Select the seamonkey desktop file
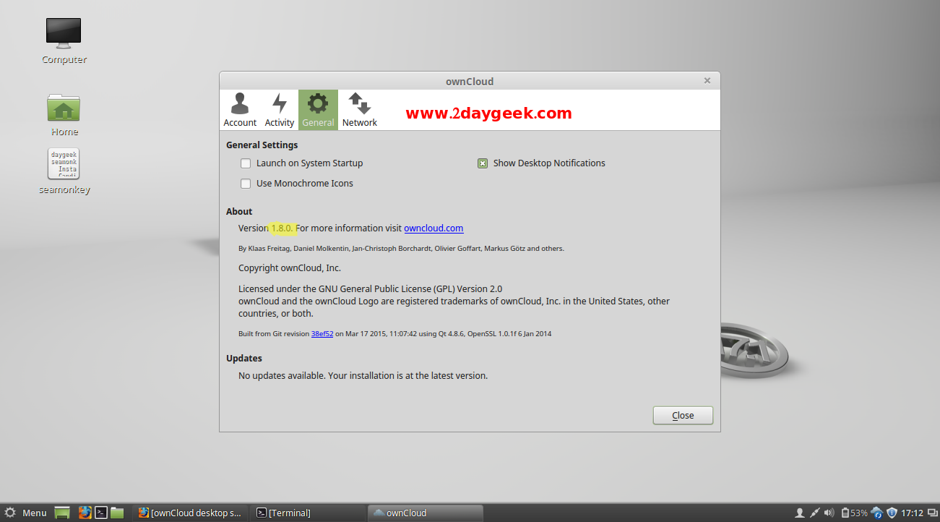The height and width of the screenshot is (522, 940). tap(64, 170)
